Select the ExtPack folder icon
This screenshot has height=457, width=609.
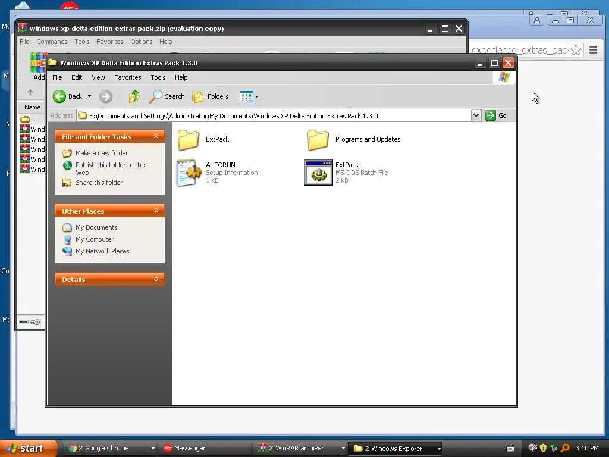(189, 140)
